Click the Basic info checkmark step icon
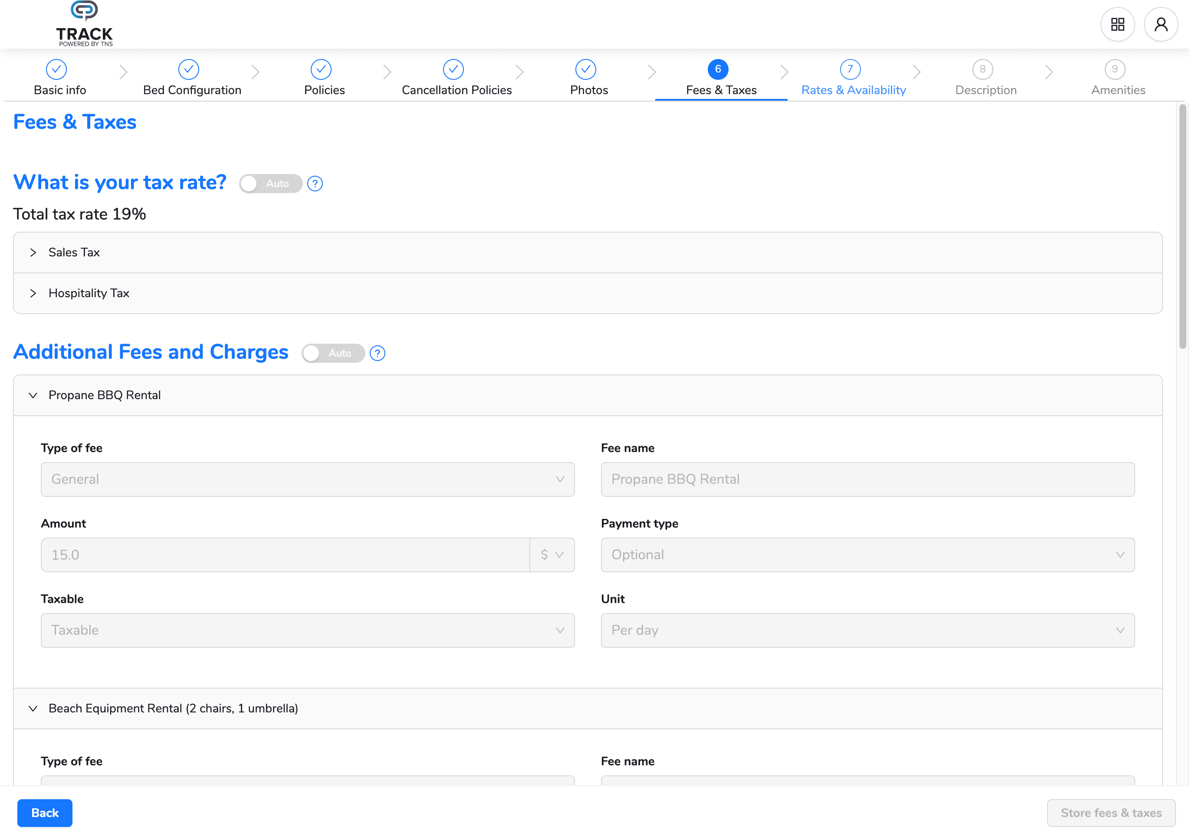Viewport: 1189px width, 840px height. 56,69
